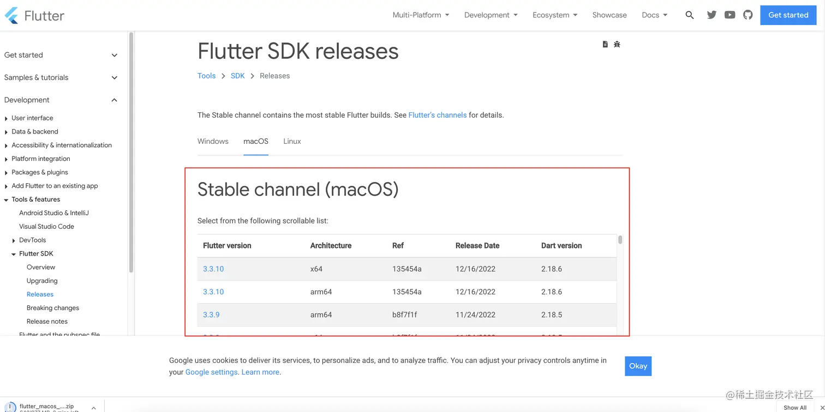Click the report bug icon
825x412 pixels.
pos(617,44)
